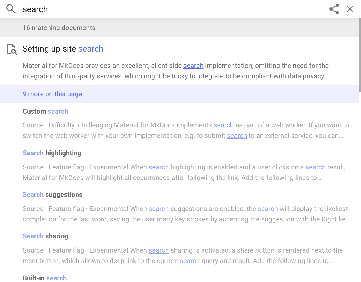Open the Custom search result

coord(45,111)
